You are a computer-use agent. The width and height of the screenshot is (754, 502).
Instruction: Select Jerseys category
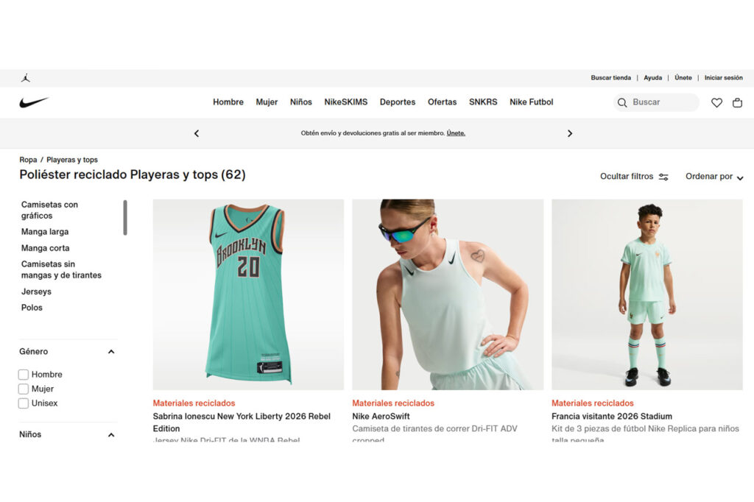point(36,291)
